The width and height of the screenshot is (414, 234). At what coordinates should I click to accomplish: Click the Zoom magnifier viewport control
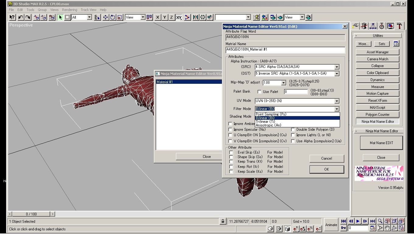point(380,221)
